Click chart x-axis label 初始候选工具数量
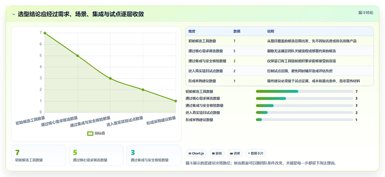 30,120
